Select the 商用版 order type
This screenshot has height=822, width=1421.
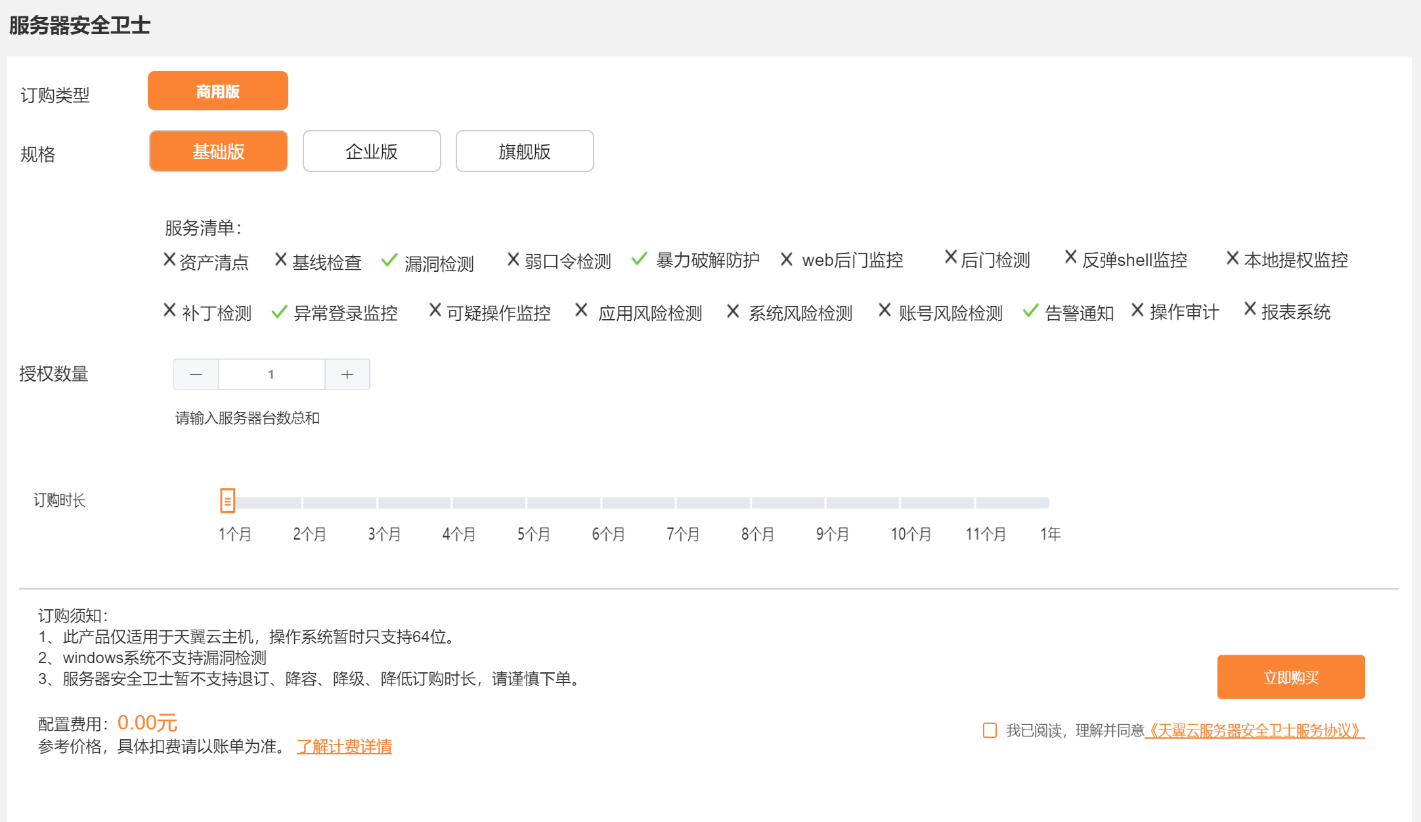point(218,91)
